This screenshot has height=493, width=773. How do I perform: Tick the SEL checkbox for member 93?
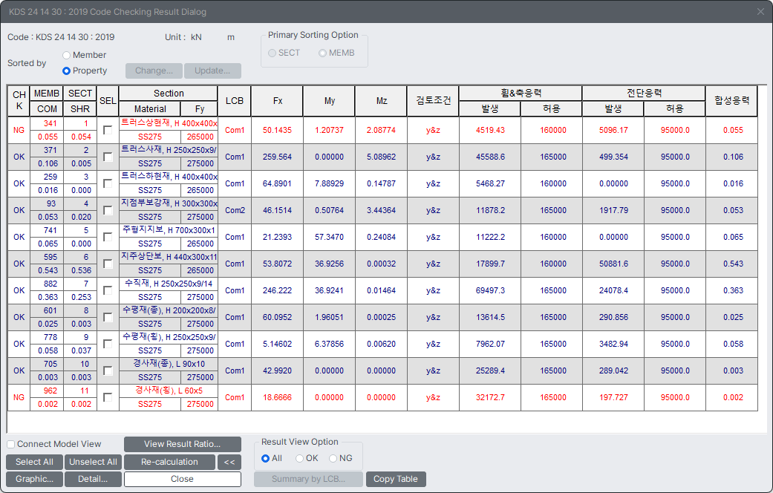click(108, 211)
